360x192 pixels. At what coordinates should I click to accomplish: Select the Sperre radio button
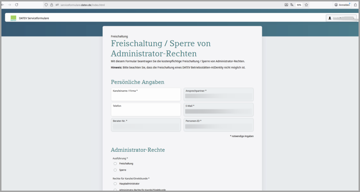115,170
